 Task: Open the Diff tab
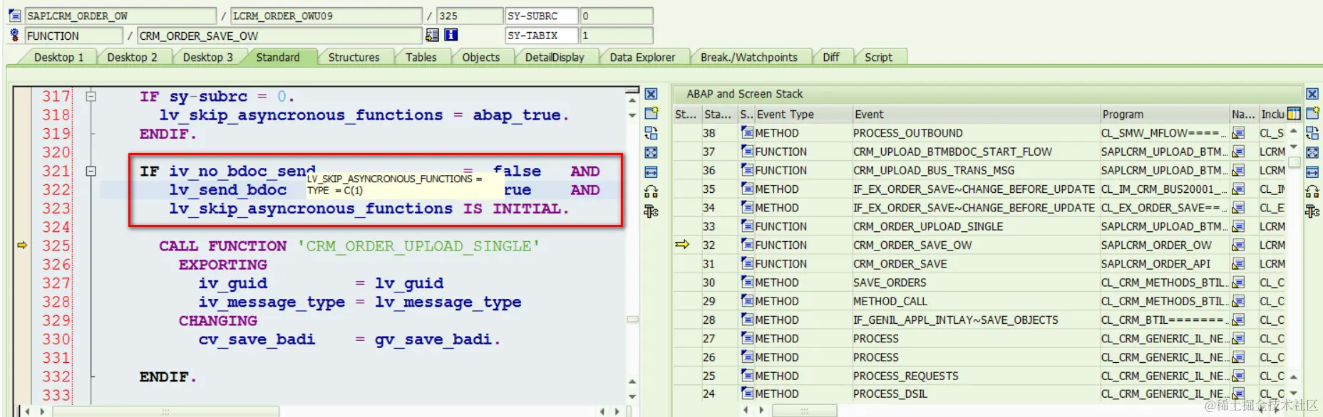click(x=830, y=58)
